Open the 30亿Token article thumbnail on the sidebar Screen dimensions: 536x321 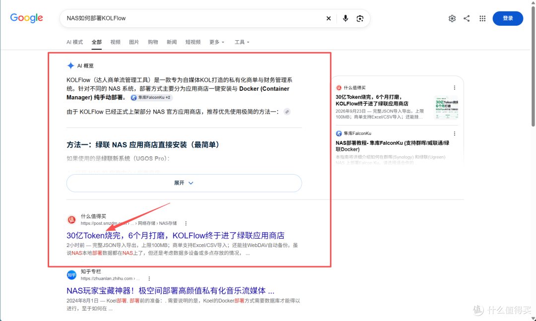pos(446,107)
